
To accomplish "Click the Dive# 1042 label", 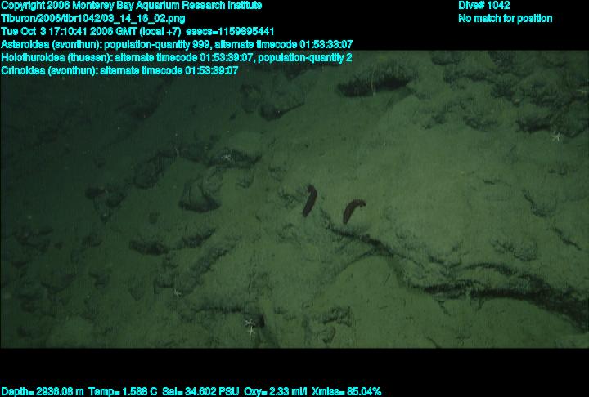I will click(484, 6).
